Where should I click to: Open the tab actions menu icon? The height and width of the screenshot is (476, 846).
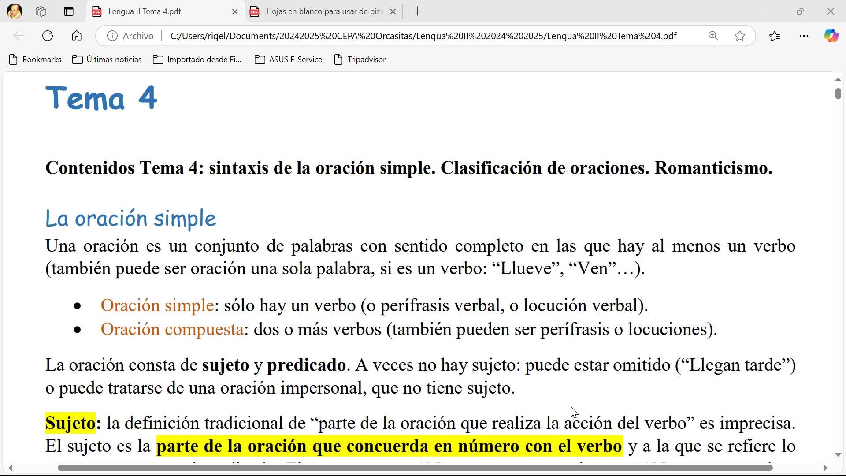click(68, 11)
